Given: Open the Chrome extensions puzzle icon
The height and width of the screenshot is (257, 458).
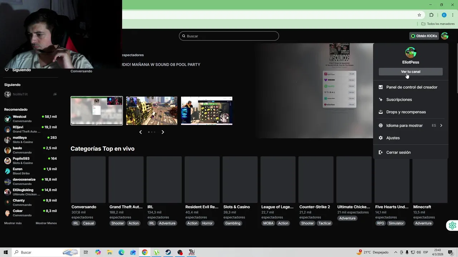Looking at the screenshot, I should [431, 15].
